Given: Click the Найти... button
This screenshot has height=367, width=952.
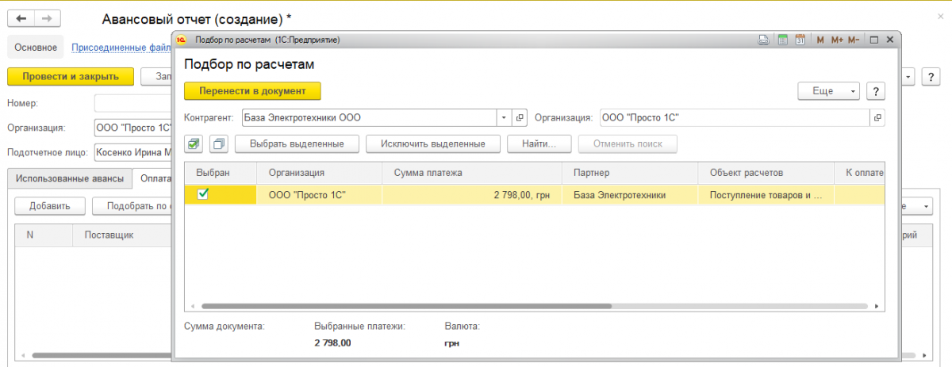Looking at the screenshot, I should click(x=539, y=143).
